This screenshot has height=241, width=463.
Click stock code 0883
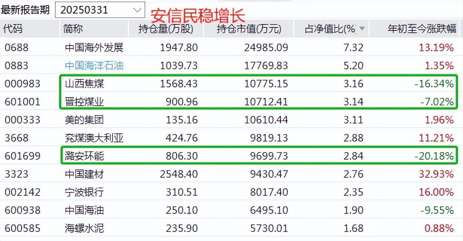[17, 66]
